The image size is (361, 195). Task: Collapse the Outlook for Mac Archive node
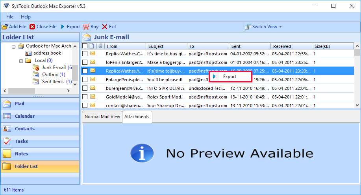(x=14, y=47)
